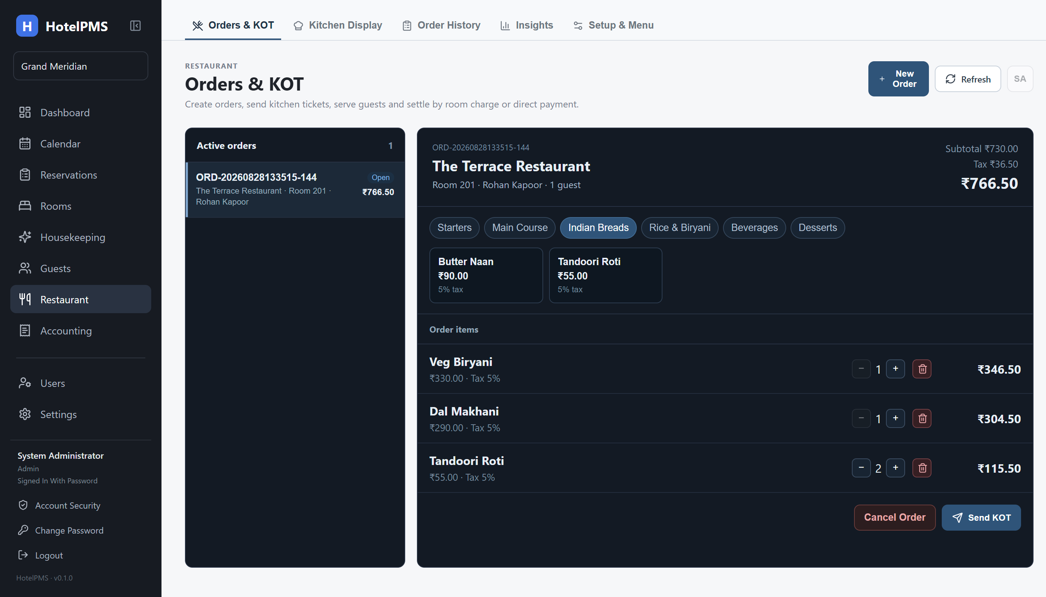
Task: Add Butter Naan to the order
Action: pyautogui.click(x=486, y=275)
